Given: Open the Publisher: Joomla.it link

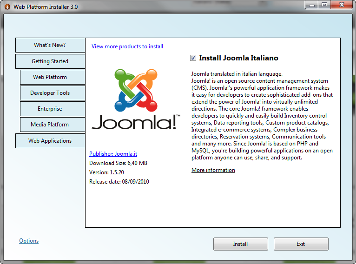Looking at the screenshot, I should click(113, 154).
